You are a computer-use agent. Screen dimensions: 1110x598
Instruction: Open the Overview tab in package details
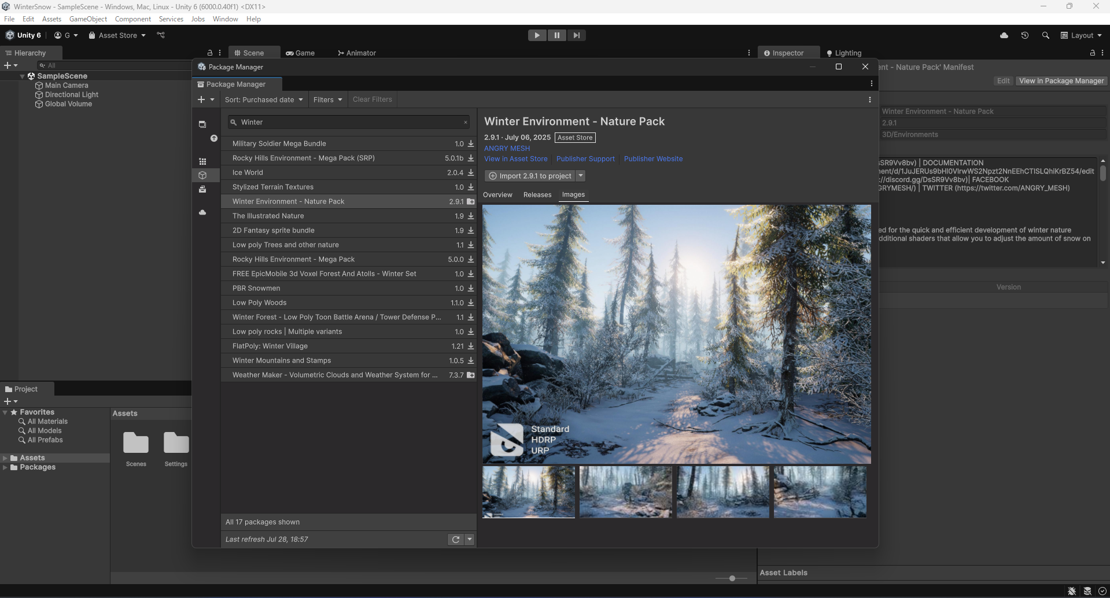click(498, 195)
